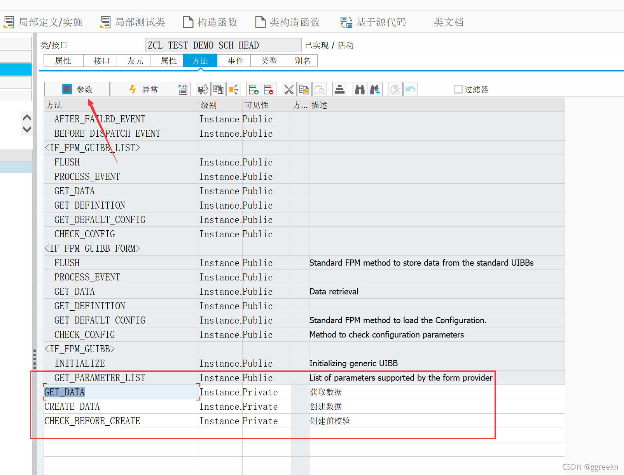The width and height of the screenshot is (624, 475).
Task: Click the 构造函数 constructor button
Action: pos(210,22)
